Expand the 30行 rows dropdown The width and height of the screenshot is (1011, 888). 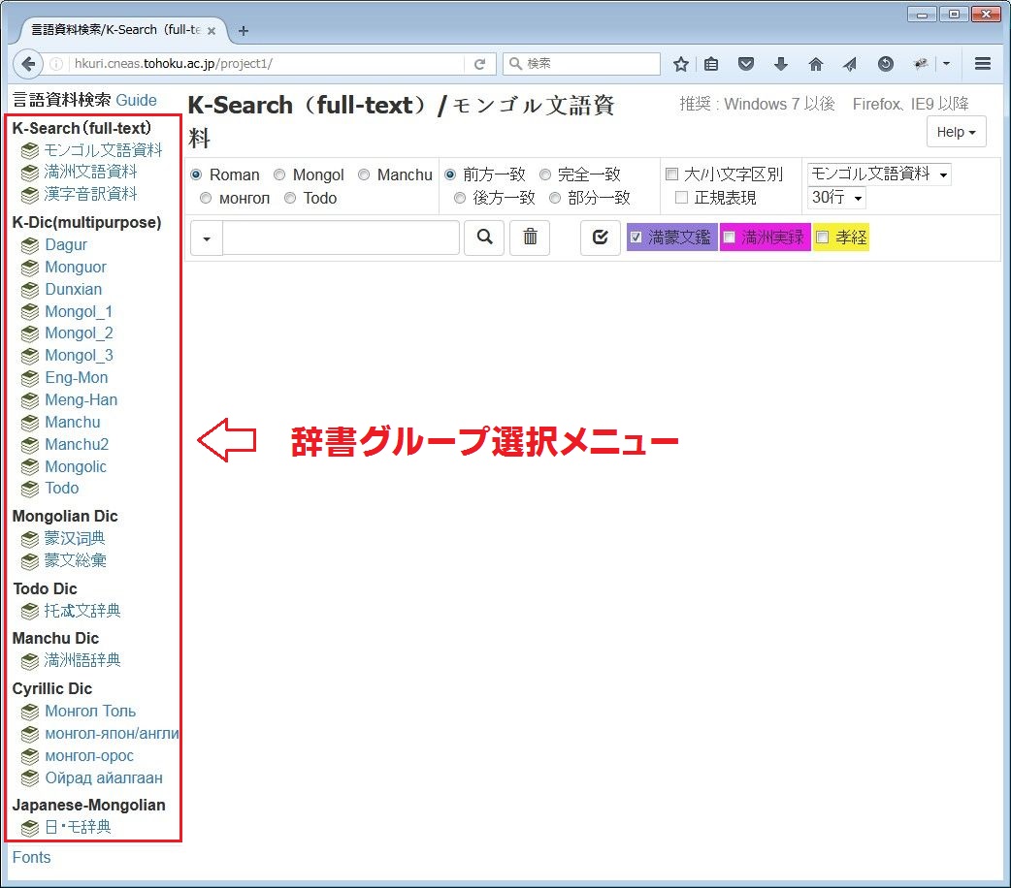(836, 198)
